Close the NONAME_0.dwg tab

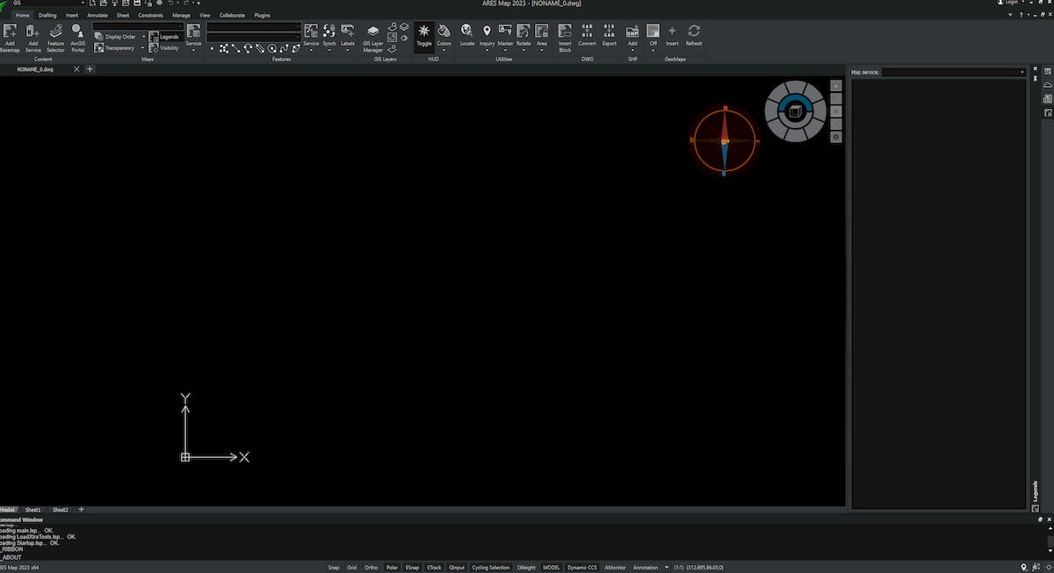[76, 68]
